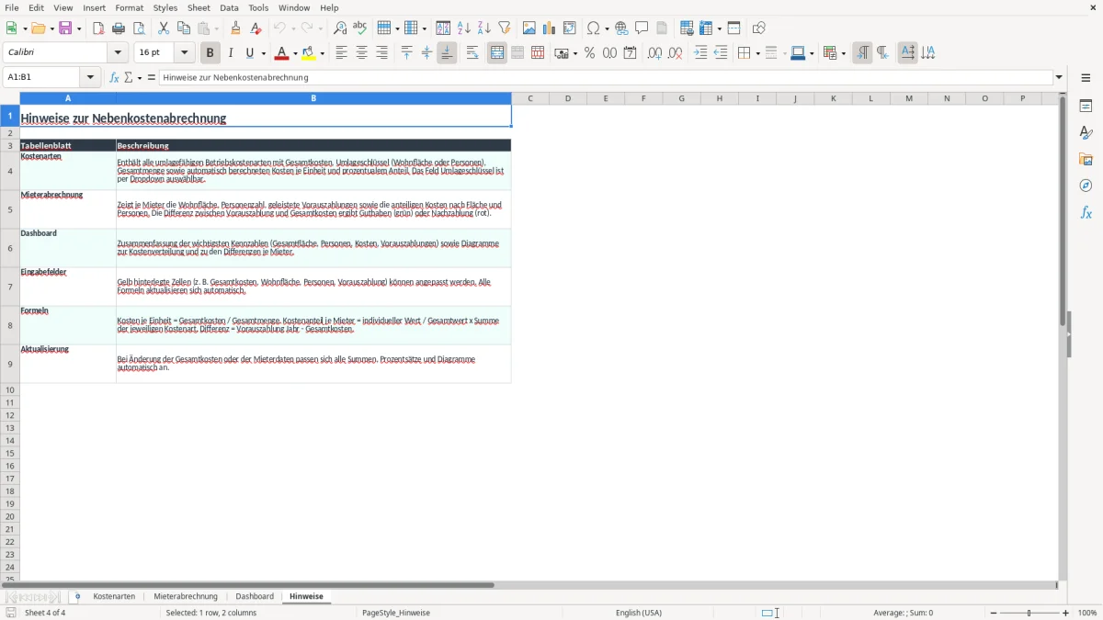This screenshot has height=620, width=1103.
Task: Open Sidebar Navigator compass icon
Action: [1086, 186]
